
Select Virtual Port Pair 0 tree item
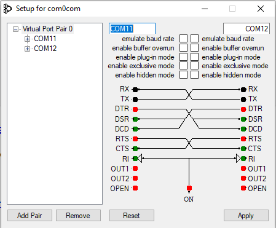coord(47,29)
